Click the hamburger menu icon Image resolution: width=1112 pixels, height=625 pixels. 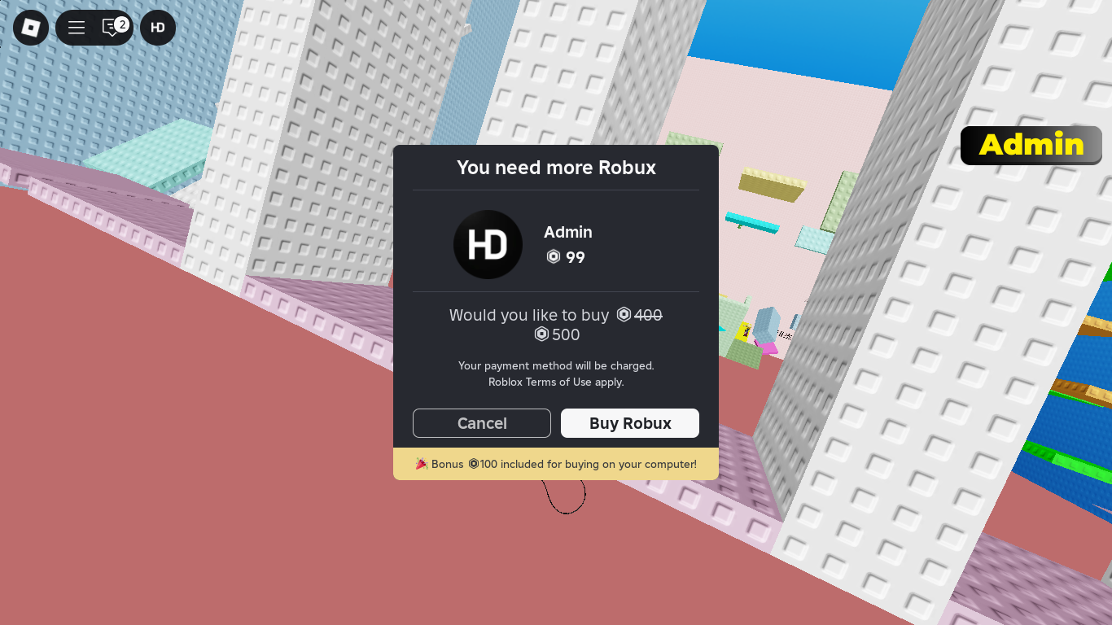coord(76,27)
